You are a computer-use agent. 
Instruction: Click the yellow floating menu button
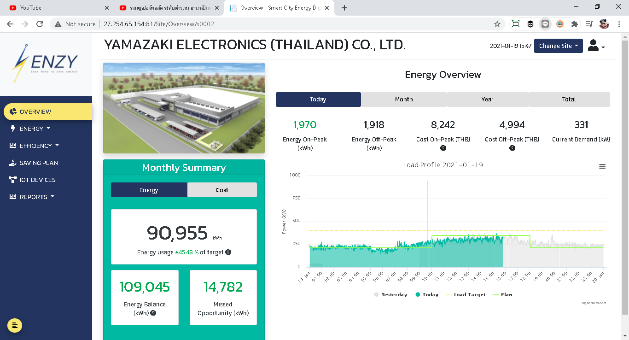tap(15, 325)
